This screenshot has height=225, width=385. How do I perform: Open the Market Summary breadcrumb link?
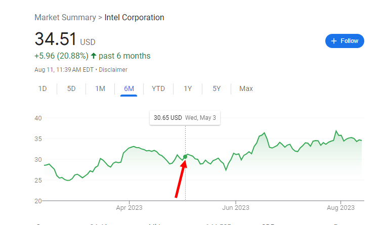(x=65, y=17)
